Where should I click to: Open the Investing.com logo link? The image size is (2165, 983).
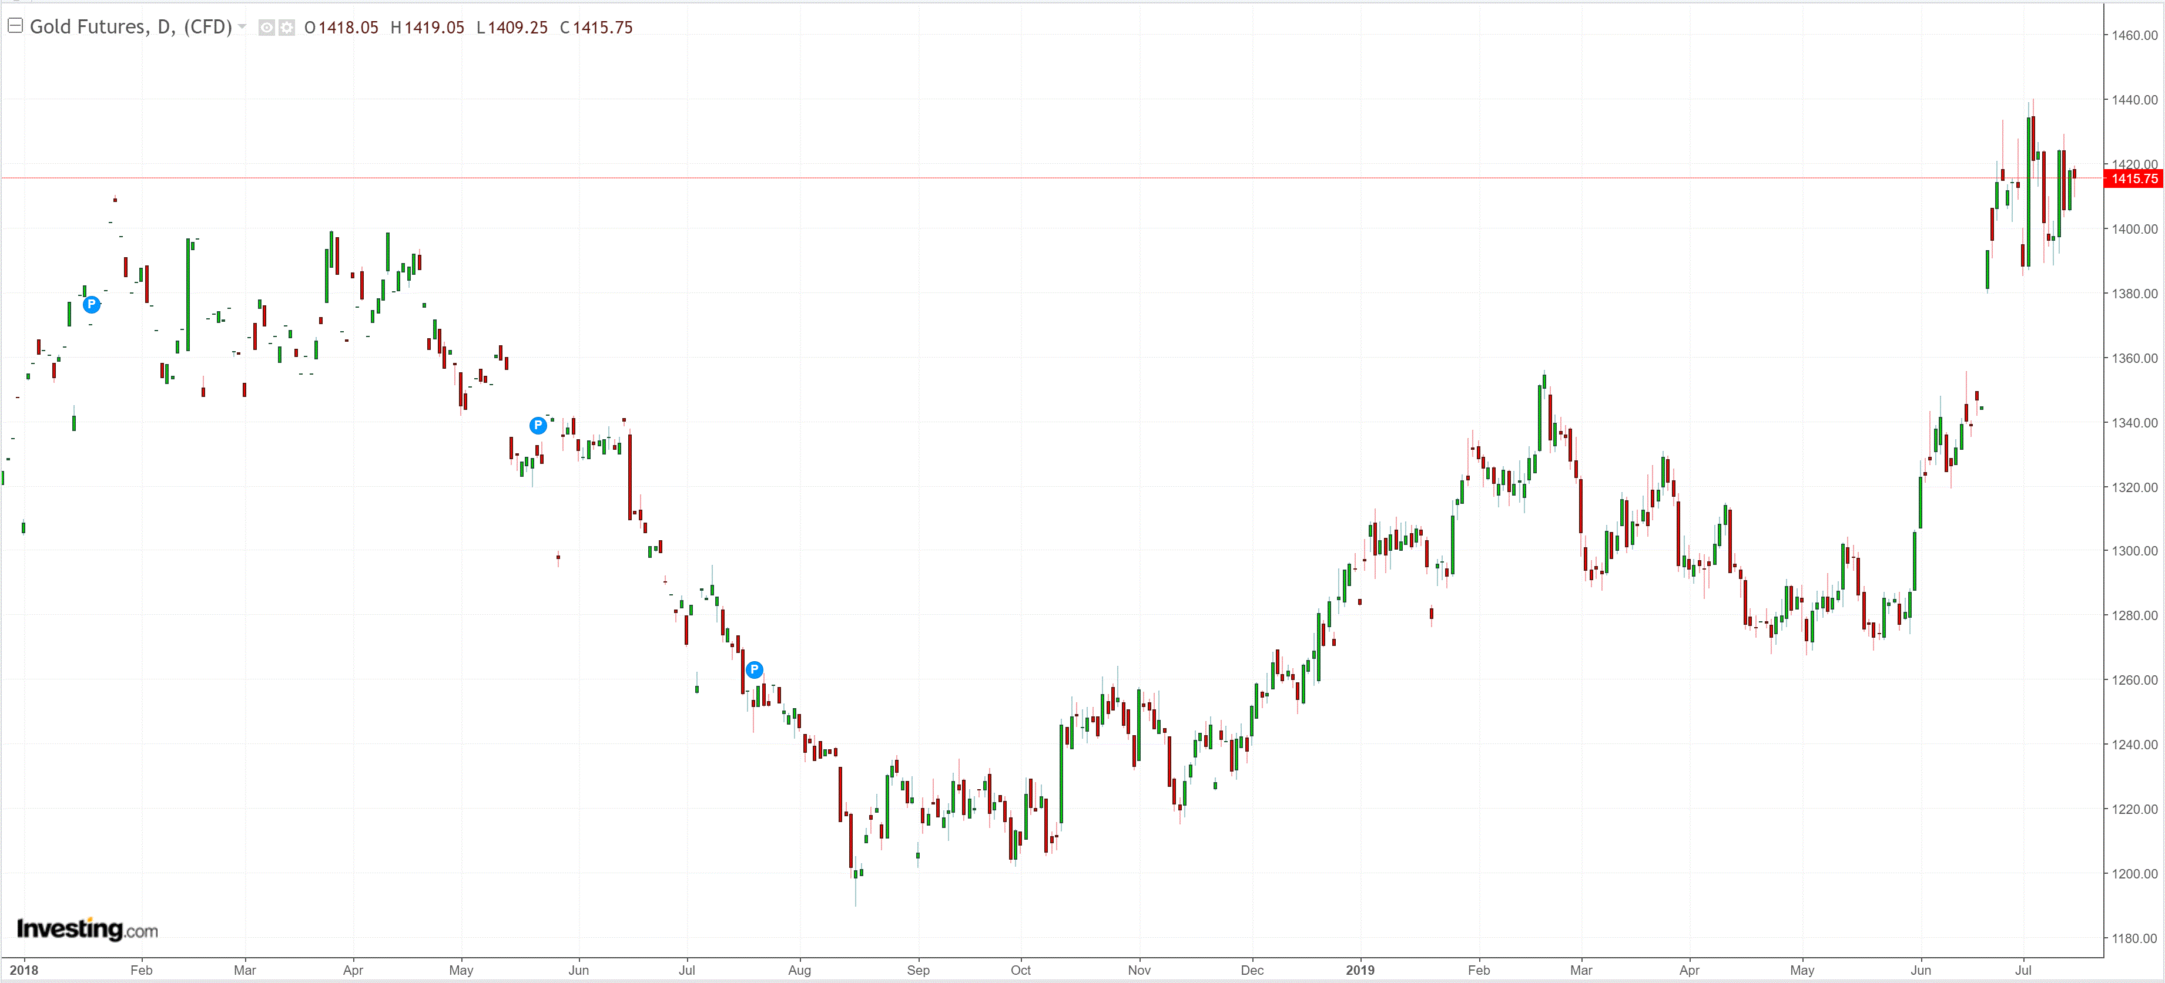pyautogui.click(x=86, y=930)
